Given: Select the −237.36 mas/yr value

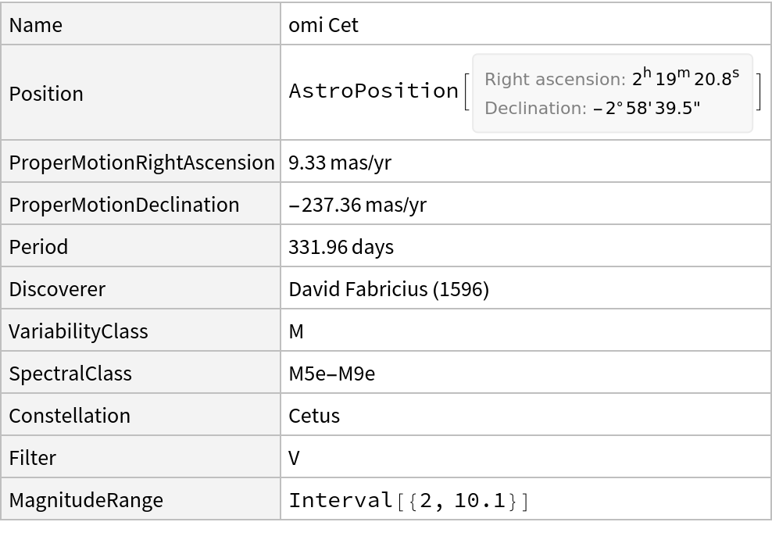Looking at the screenshot, I should [x=357, y=205].
